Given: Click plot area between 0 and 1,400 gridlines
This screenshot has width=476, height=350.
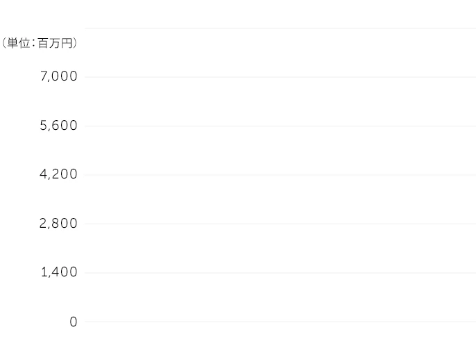Looking at the screenshot, I should [280, 297].
